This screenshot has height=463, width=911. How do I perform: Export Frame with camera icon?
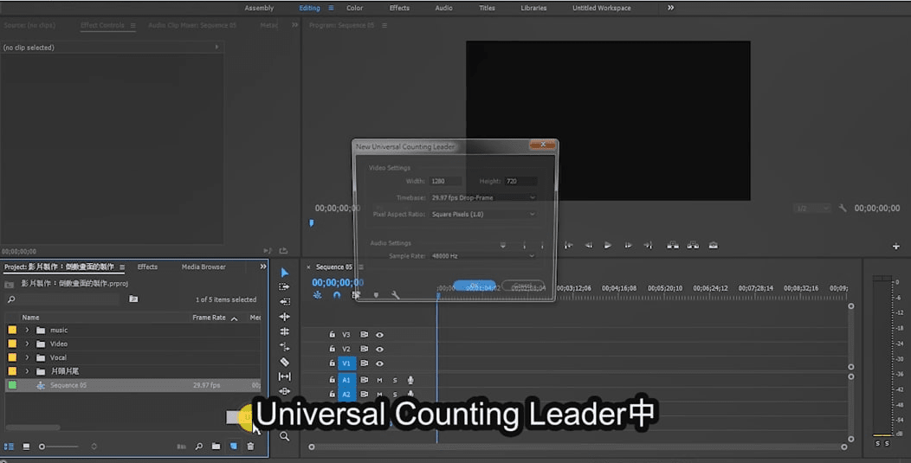714,246
